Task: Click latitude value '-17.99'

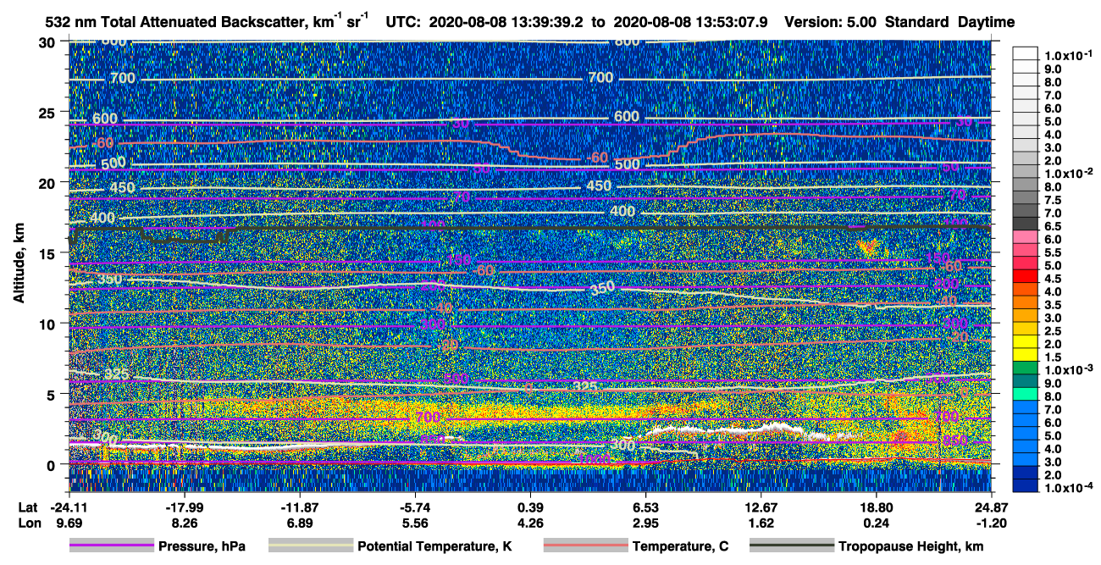Action: (x=184, y=507)
